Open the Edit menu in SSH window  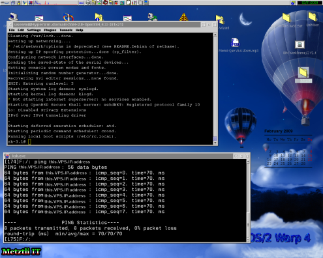click(x=21, y=30)
